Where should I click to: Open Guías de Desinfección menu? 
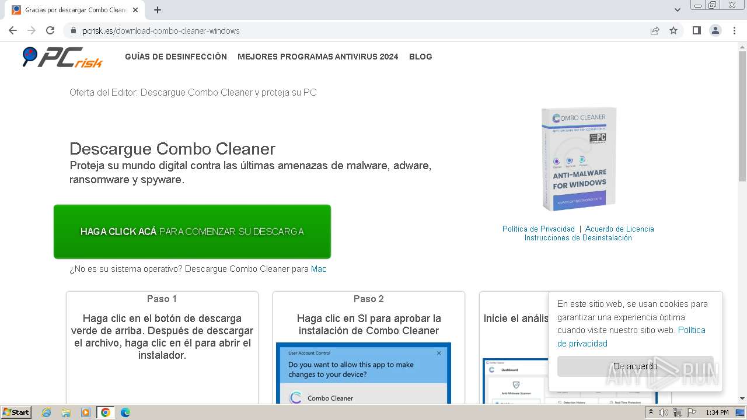click(x=176, y=57)
